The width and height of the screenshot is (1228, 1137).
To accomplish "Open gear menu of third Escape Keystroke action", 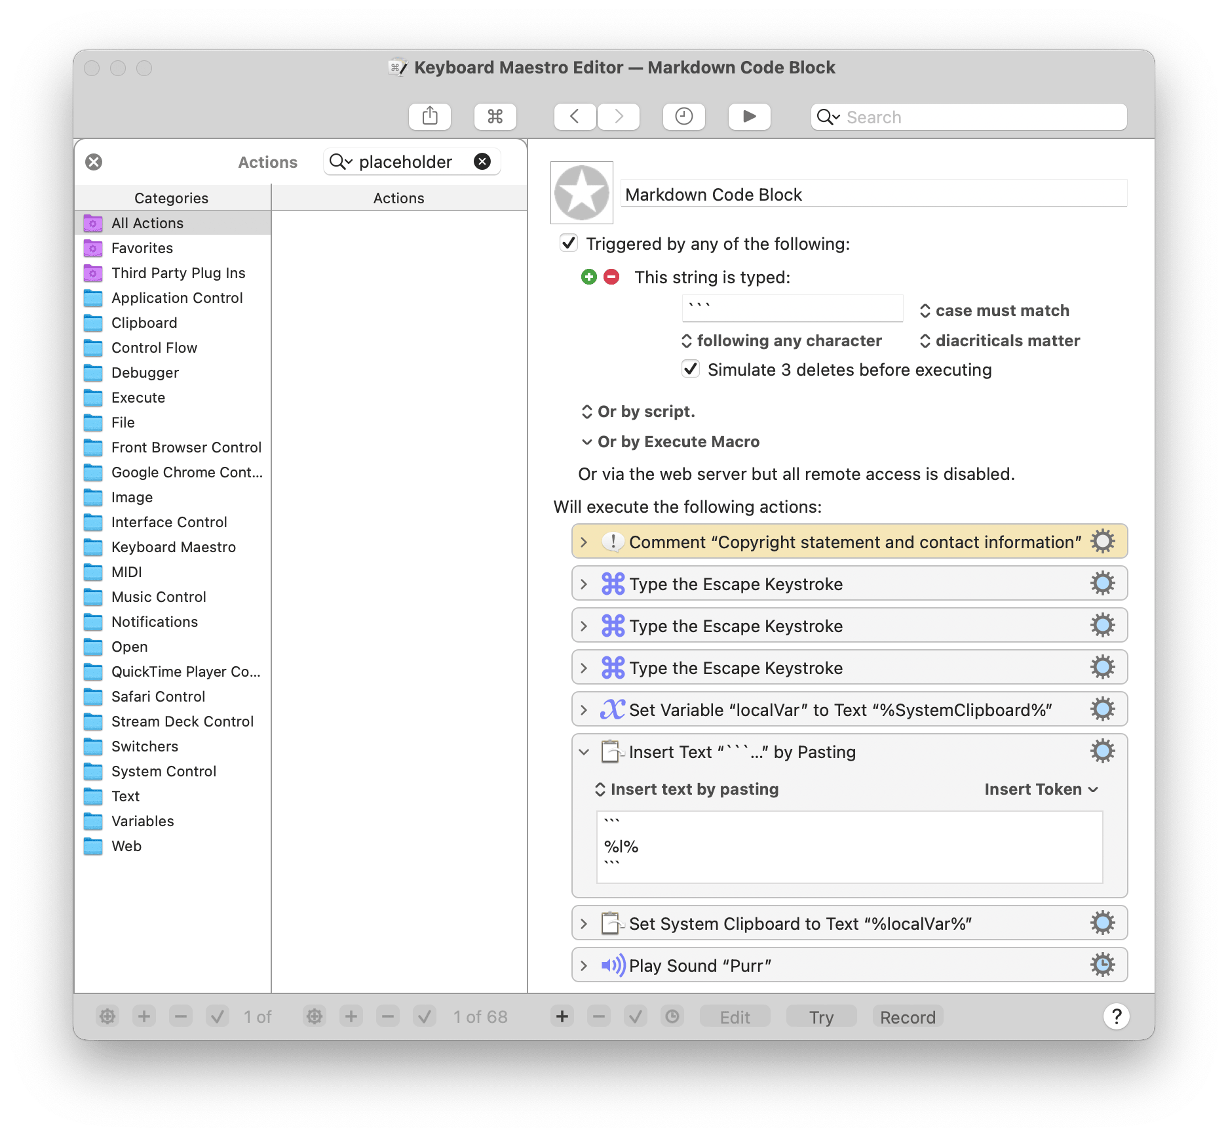I will click(x=1102, y=668).
